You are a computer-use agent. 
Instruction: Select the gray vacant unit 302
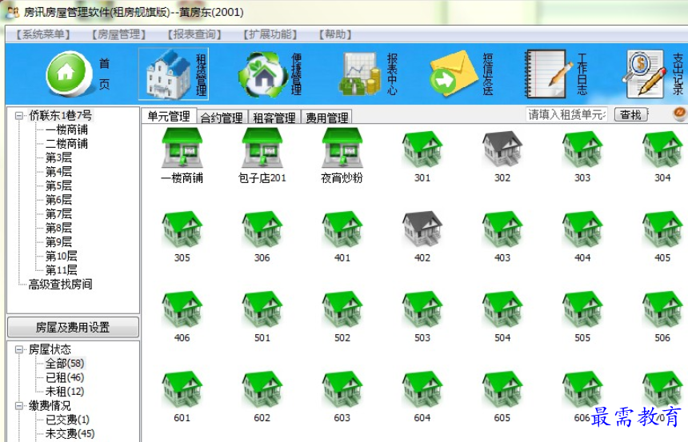(x=502, y=149)
